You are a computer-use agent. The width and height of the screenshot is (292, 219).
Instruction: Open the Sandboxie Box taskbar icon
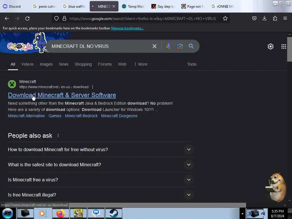point(78,213)
